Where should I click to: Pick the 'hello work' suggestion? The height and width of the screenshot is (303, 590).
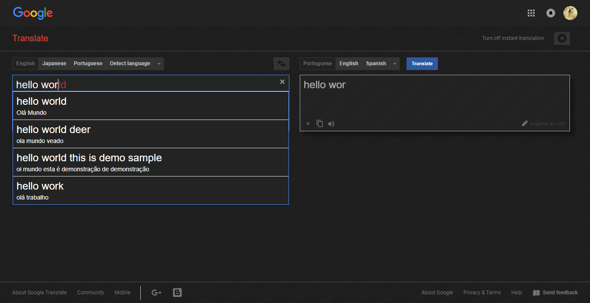(x=151, y=190)
